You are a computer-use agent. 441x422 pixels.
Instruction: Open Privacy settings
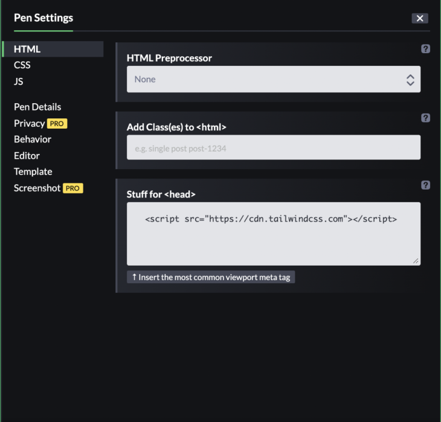click(x=29, y=123)
